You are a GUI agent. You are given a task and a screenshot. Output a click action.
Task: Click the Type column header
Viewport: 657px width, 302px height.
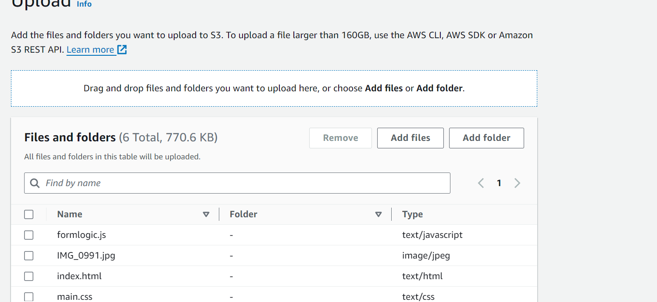tap(412, 214)
